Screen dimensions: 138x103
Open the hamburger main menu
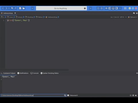coord(125,8)
